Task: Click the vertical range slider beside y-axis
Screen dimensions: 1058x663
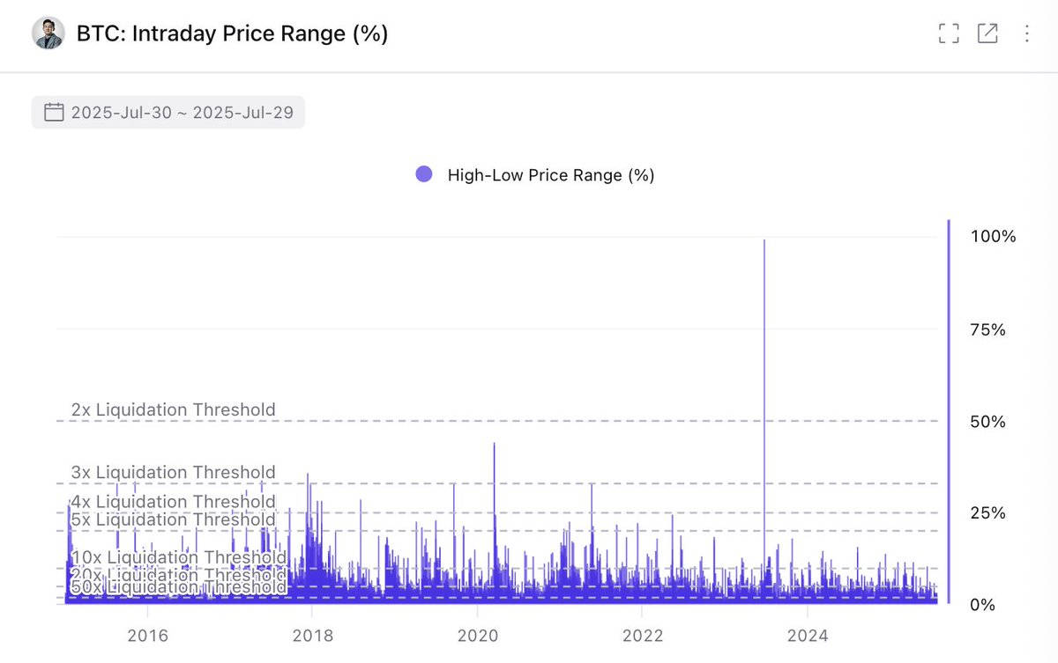Action: coord(949,411)
